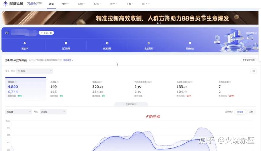261x151 pixels.
Task: Click the 新建计划 button
Action: point(46,33)
